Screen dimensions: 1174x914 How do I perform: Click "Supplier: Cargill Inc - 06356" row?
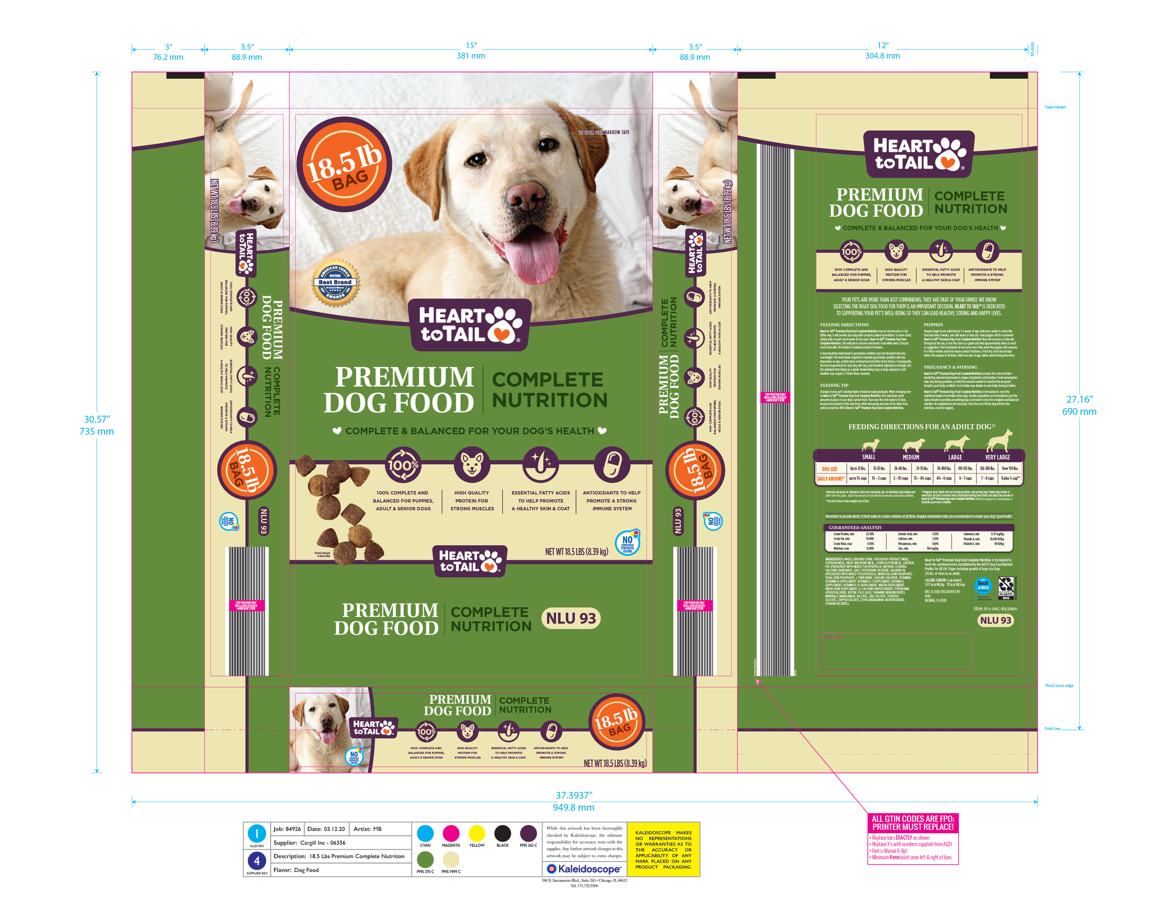341,843
